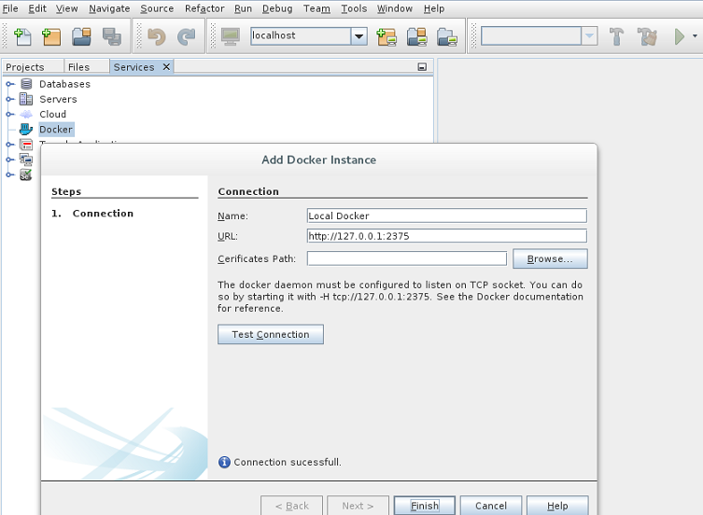Select the Servers tree item
This screenshot has height=515, width=703.
(58, 99)
